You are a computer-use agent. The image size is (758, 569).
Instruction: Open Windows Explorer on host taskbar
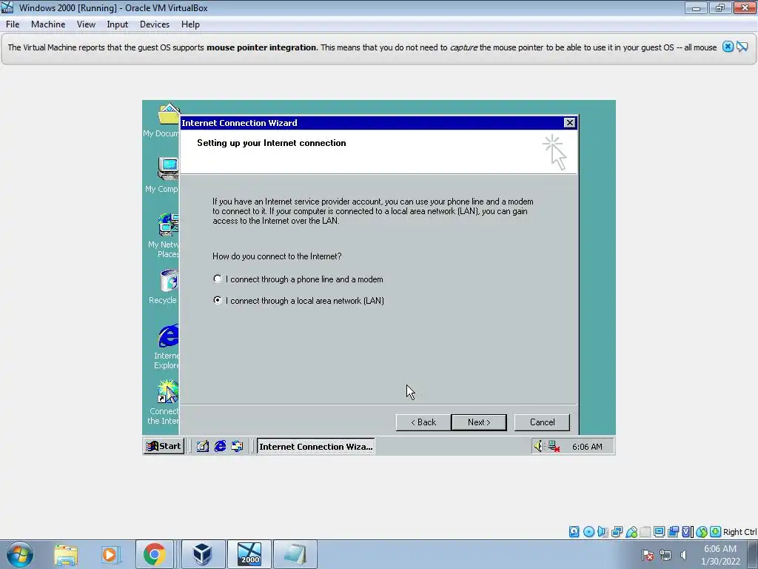click(66, 554)
